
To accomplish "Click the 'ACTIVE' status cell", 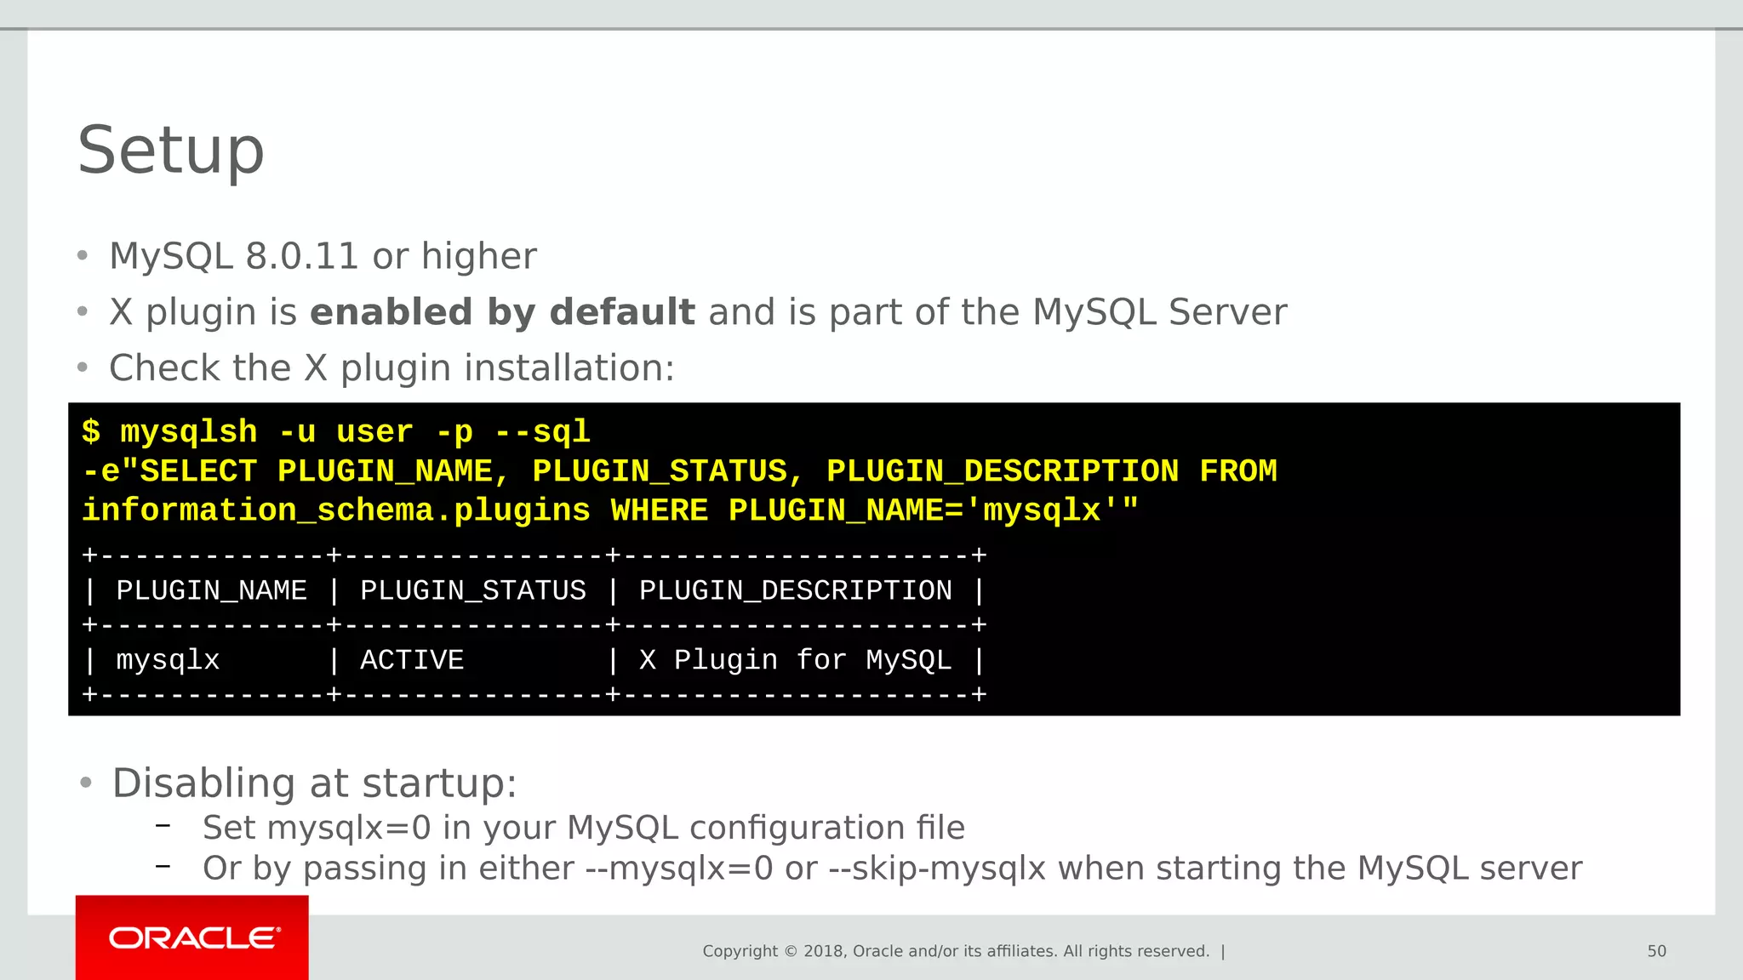I will point(412,660).
